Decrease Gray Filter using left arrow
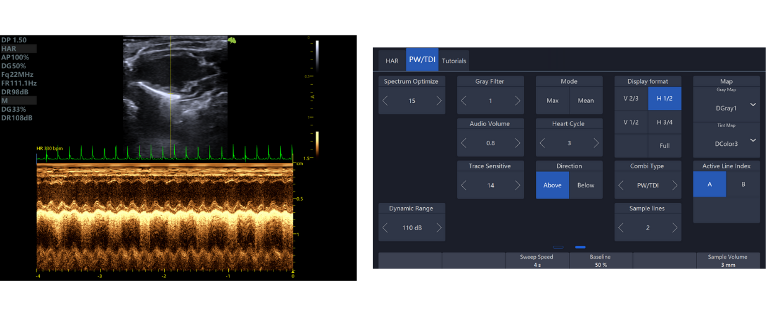The image size is (766, 335). pyautogui.click(x=465, y=100)
